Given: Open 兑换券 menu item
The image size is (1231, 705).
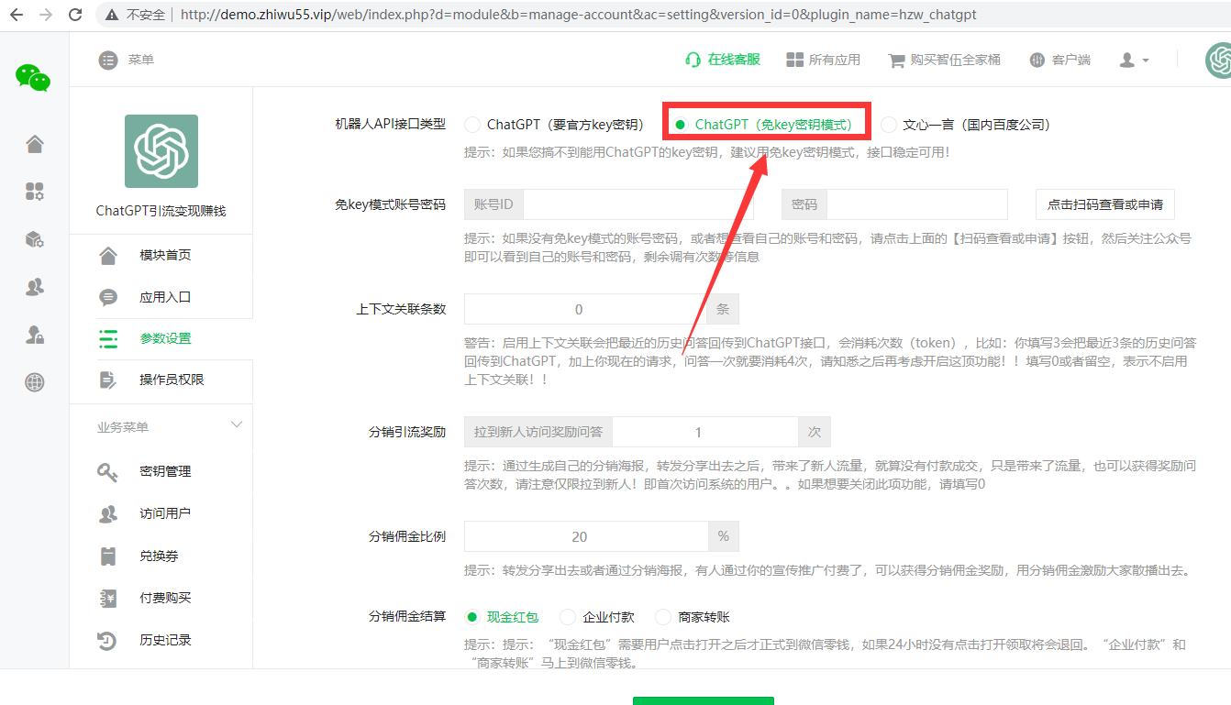Looking at the screenshot, I should pos(159,556).
